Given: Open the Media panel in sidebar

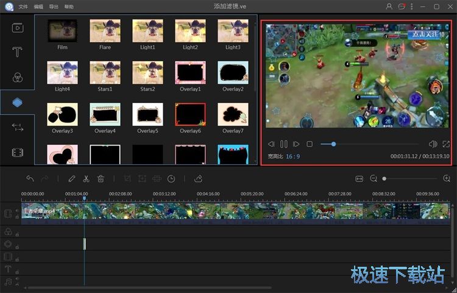Looking at the screenshot, I should 18,27.
